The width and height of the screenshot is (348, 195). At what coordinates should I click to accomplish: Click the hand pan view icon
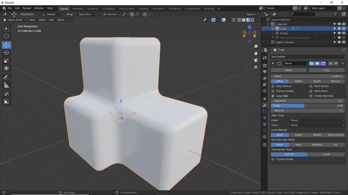256,53
